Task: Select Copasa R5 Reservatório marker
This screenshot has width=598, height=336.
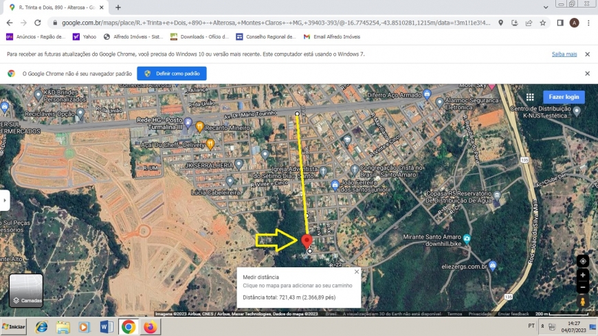Action: (496, 197)
